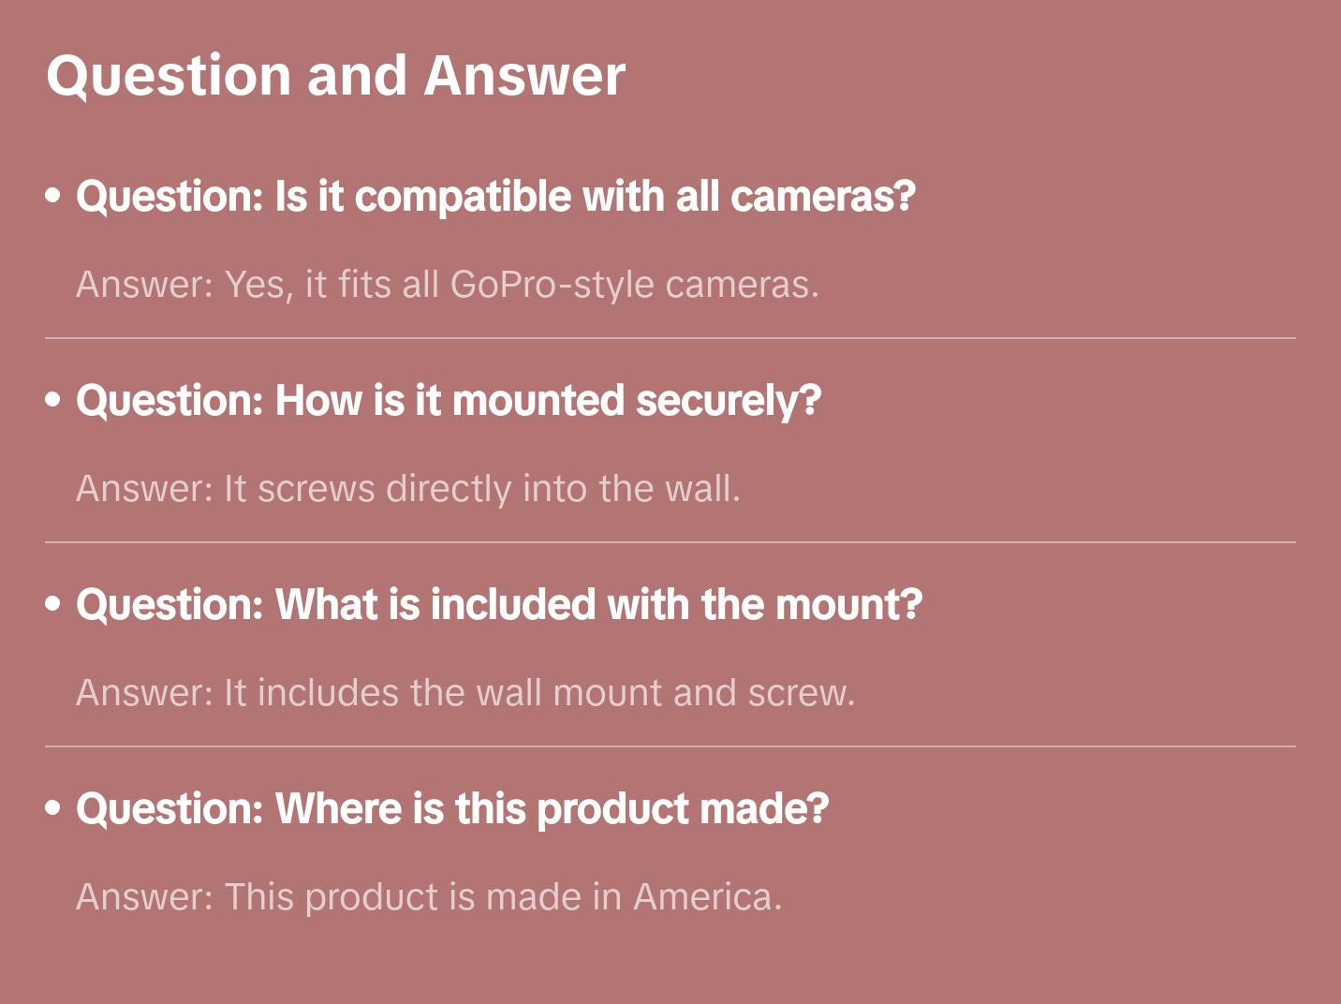Select the "Where is this product made?" question
1341x1004 pixels.
tap(452, 809)
